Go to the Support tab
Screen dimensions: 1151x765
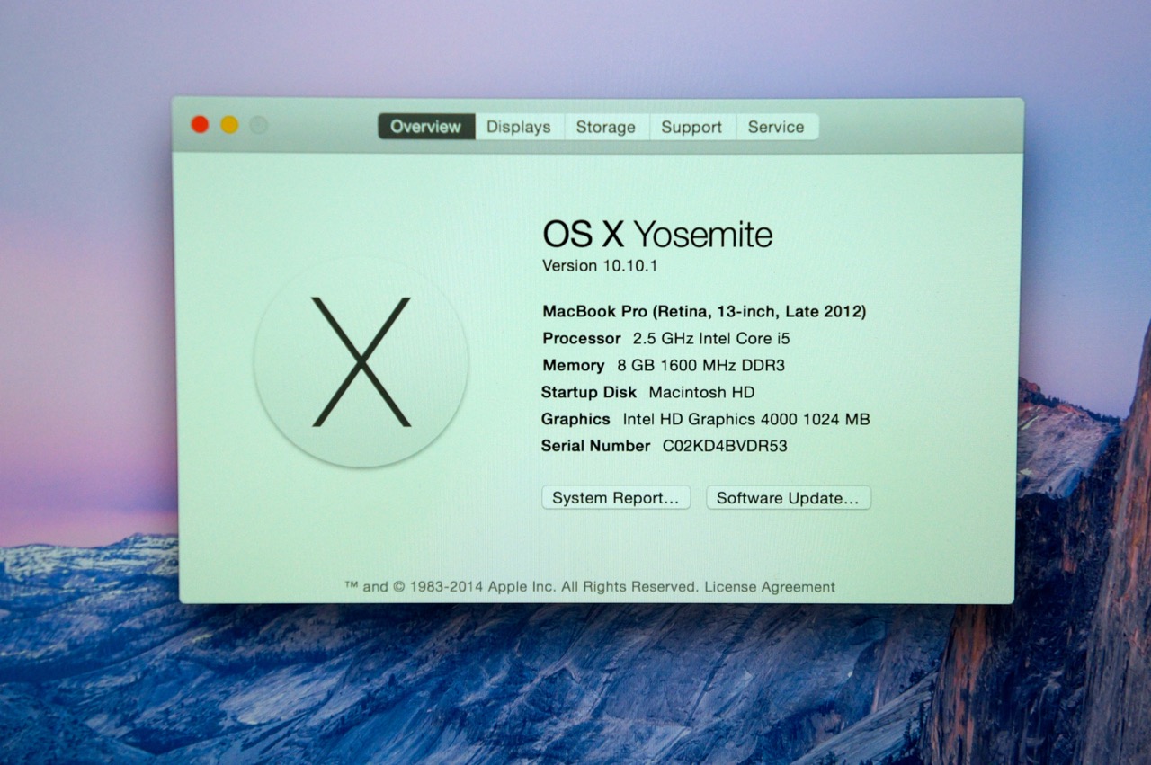691,127
